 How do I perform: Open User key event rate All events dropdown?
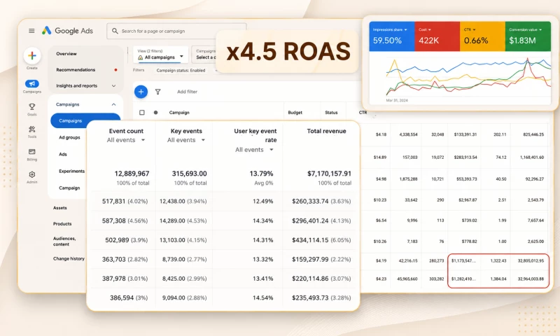point(255,150)
